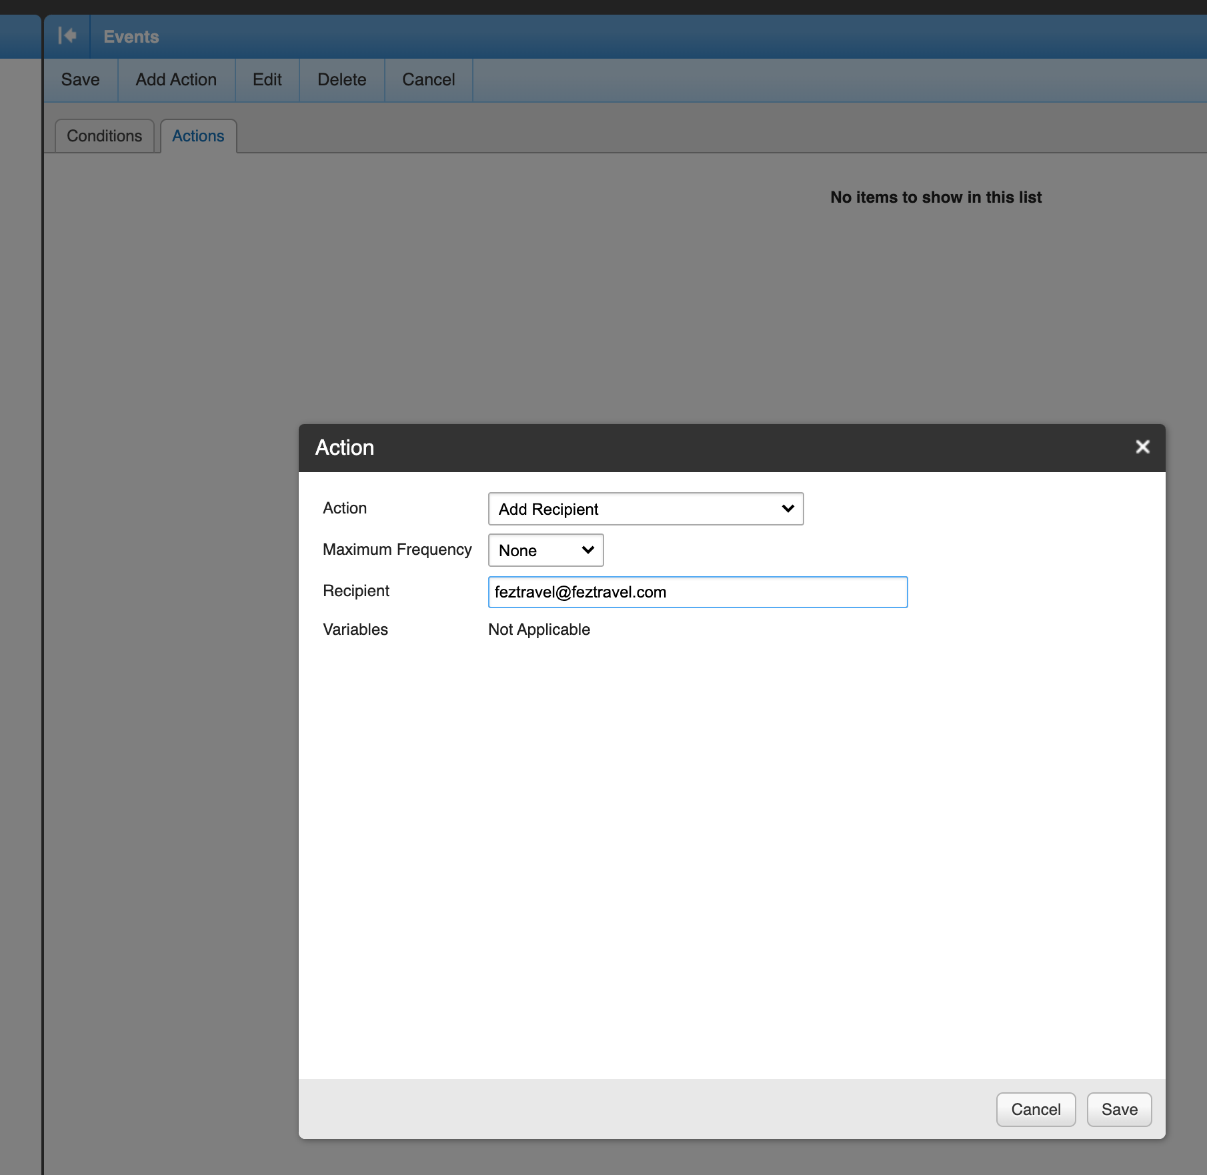Click the Events header title
This screenshot has width=1207, height=1175.
click(131, 37)
